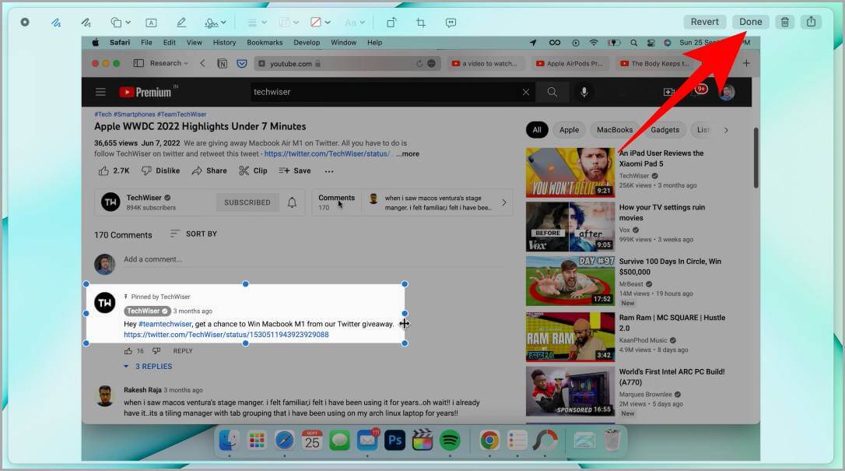Select the Text box tool

151,23
